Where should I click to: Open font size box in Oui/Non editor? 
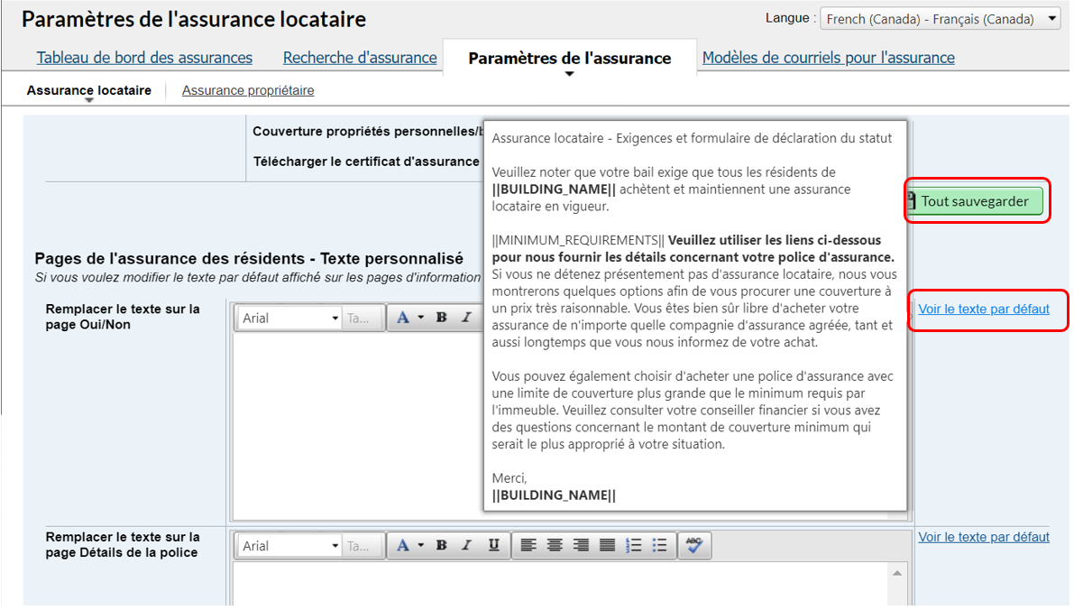tap(363, 318)
